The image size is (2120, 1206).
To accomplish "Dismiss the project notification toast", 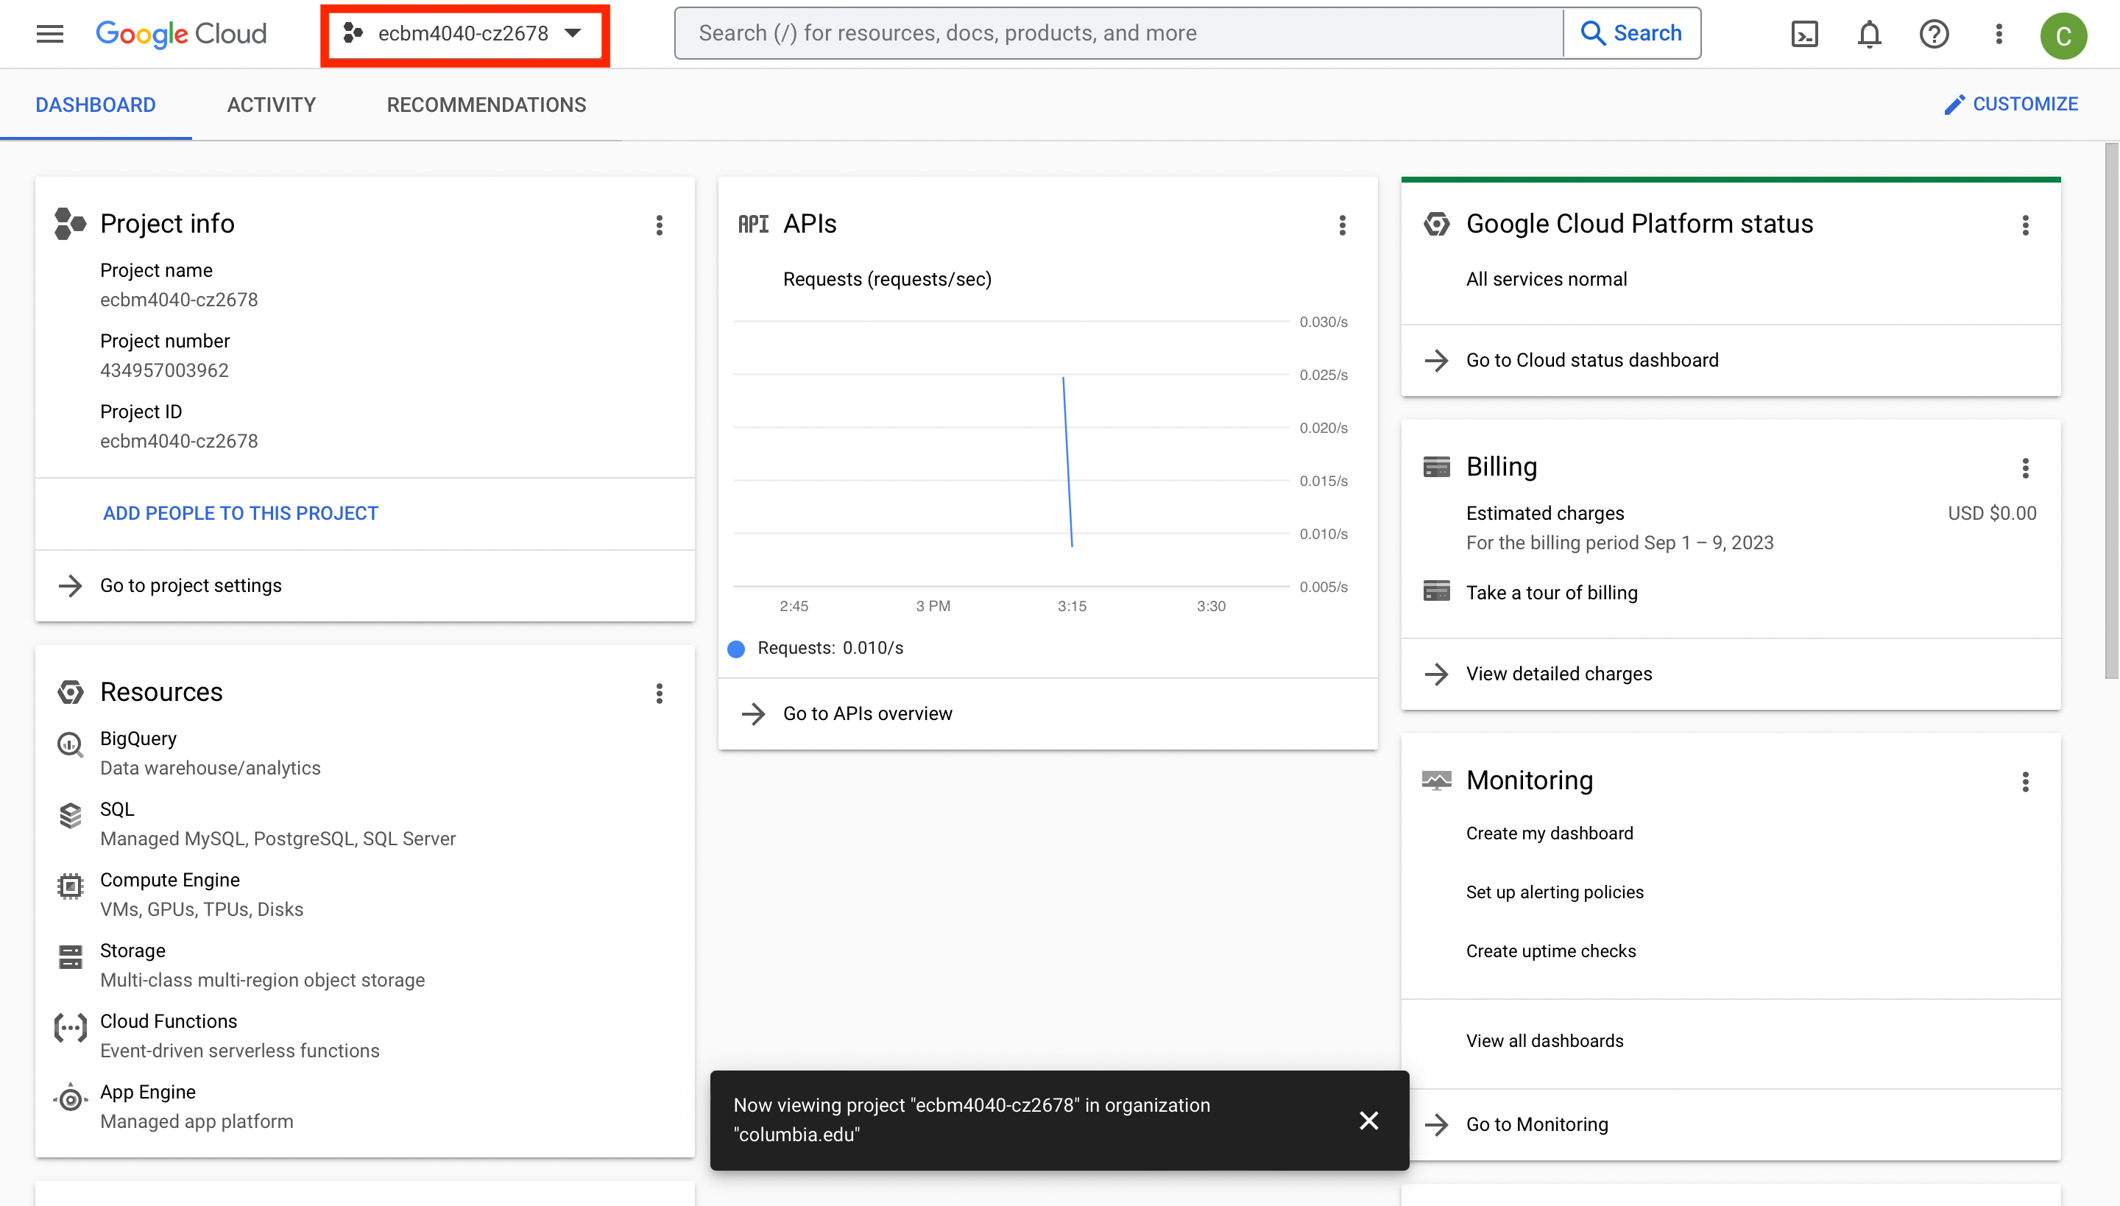I will coord(1369,1121).
